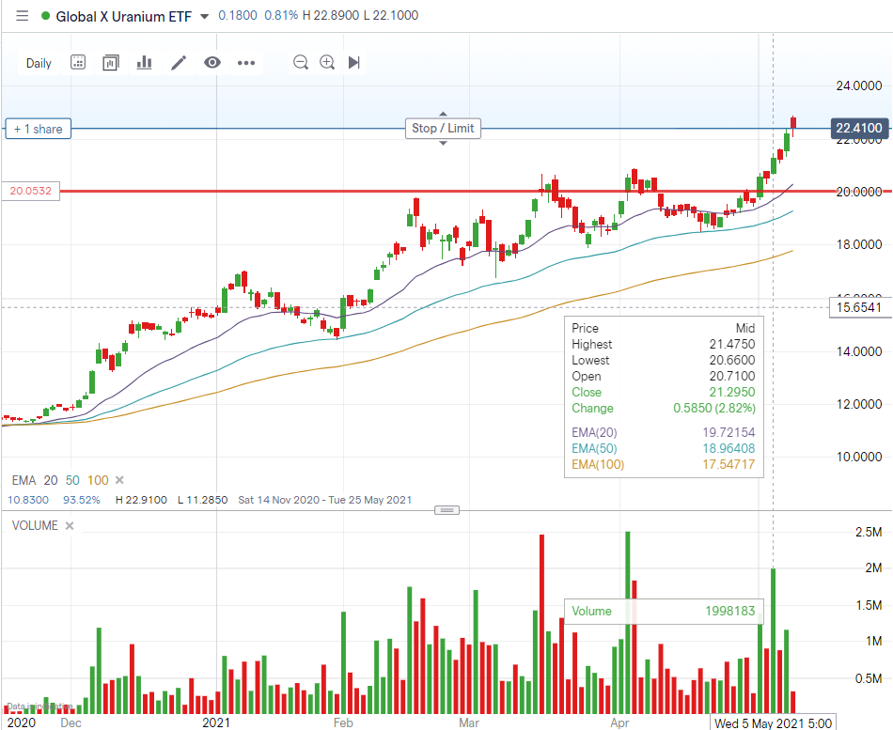Grab the panel divider handle above volume
This screenshot has width=893, height=730.
(x=447, y=509)
